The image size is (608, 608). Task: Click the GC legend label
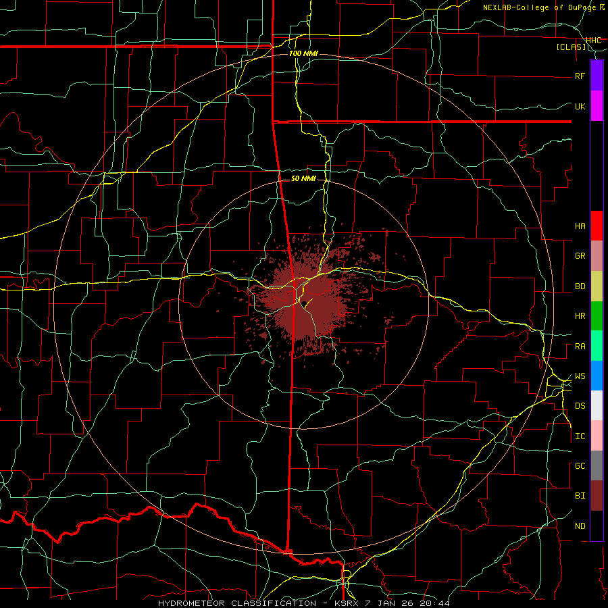click(580, 466)
